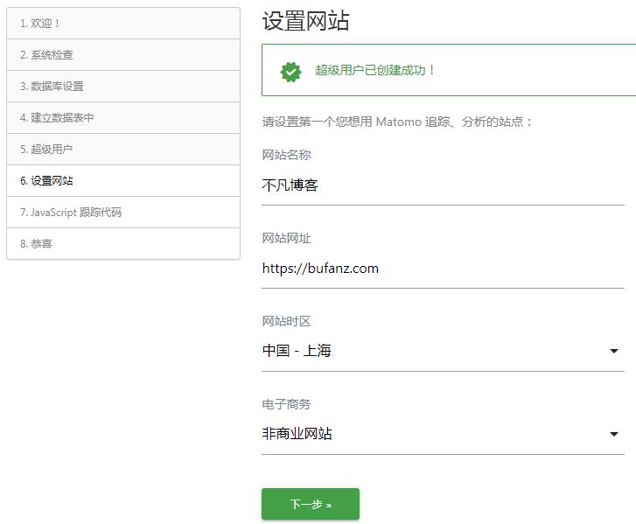Click the 设置网站 page heading
The image size is (636, 524).
pos(305,21)
